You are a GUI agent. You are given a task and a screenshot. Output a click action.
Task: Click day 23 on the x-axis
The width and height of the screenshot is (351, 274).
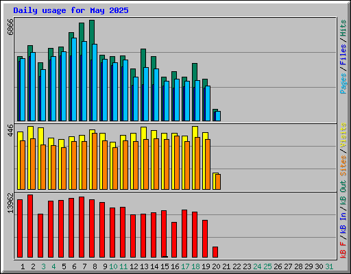point(247,266)
